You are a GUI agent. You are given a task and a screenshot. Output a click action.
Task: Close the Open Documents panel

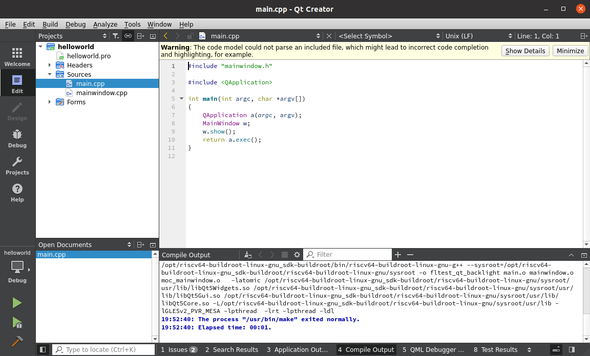[153, 244]
